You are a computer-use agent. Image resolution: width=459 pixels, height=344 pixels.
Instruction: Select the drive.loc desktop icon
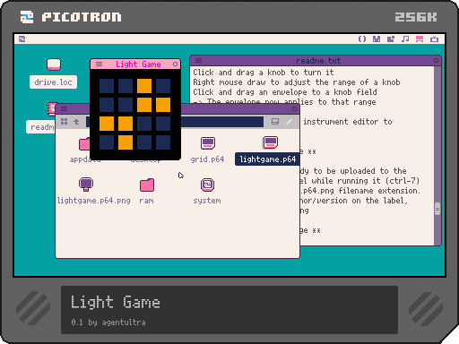(x=54, y=64)
